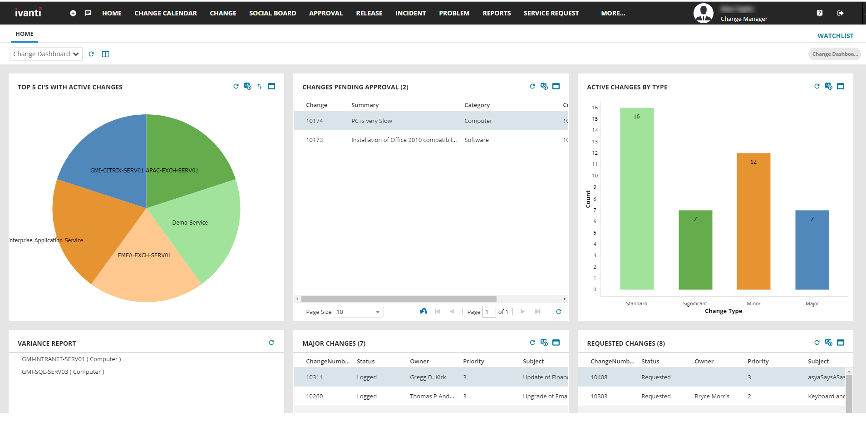This screenshot has width=866, height=426.
Task: Open the dashboard column layout icon
Action: [105, 54]
